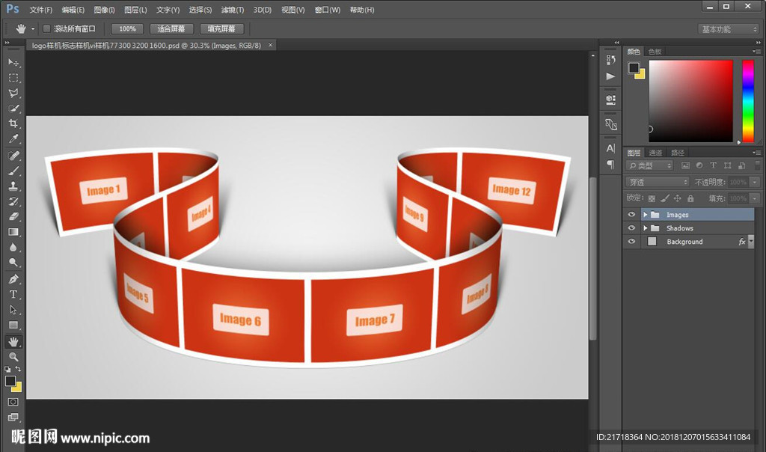Select the Horizontal Type tool
The width and height of the screenshot is (766, 452).
(13, 294)
